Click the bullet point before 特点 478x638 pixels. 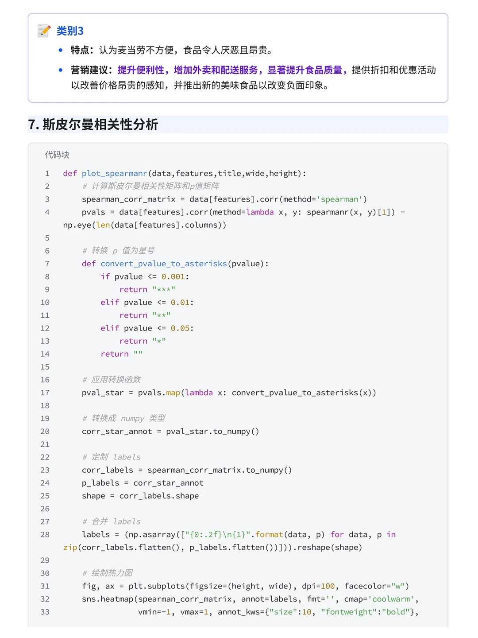(x=61, y=50)
